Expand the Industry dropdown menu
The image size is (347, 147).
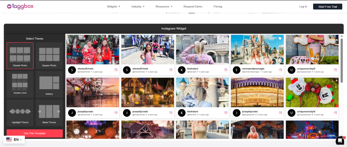[x=138, y=6]
